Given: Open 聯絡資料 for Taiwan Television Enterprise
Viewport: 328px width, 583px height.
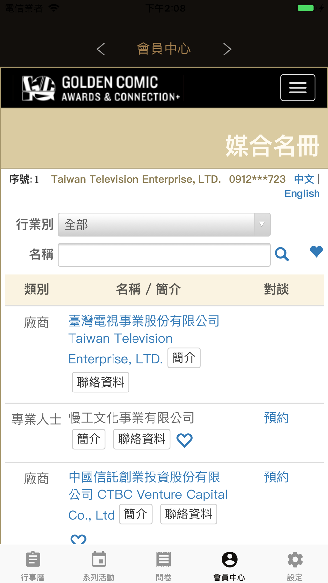Looking at the screenshot, I should 100,382.
